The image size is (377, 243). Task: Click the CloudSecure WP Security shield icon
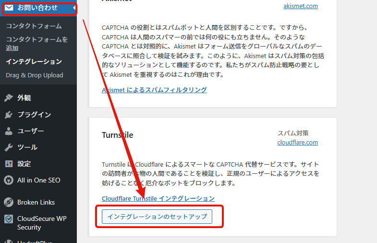click(x=9, y=219)
